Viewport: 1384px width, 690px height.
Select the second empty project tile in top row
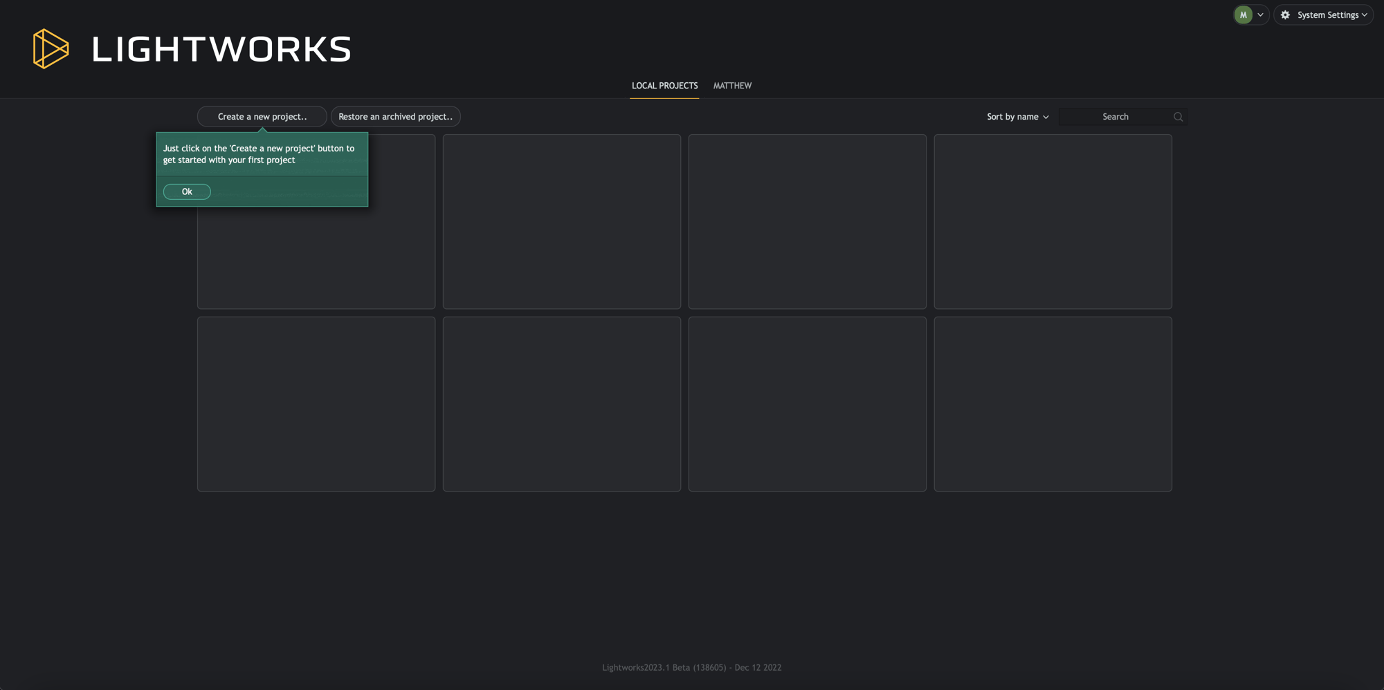click(561, 221)
